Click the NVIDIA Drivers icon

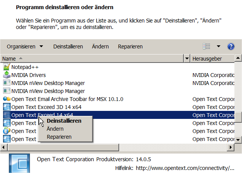tap(6, 75)
